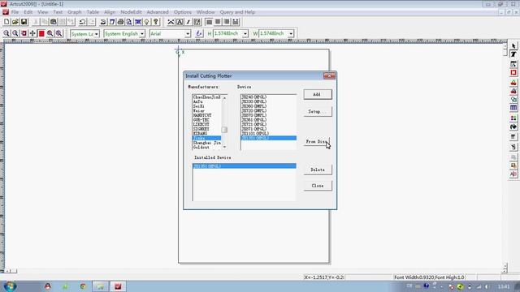
Task: Open the Query and Help menu
Action: [237, 12]
